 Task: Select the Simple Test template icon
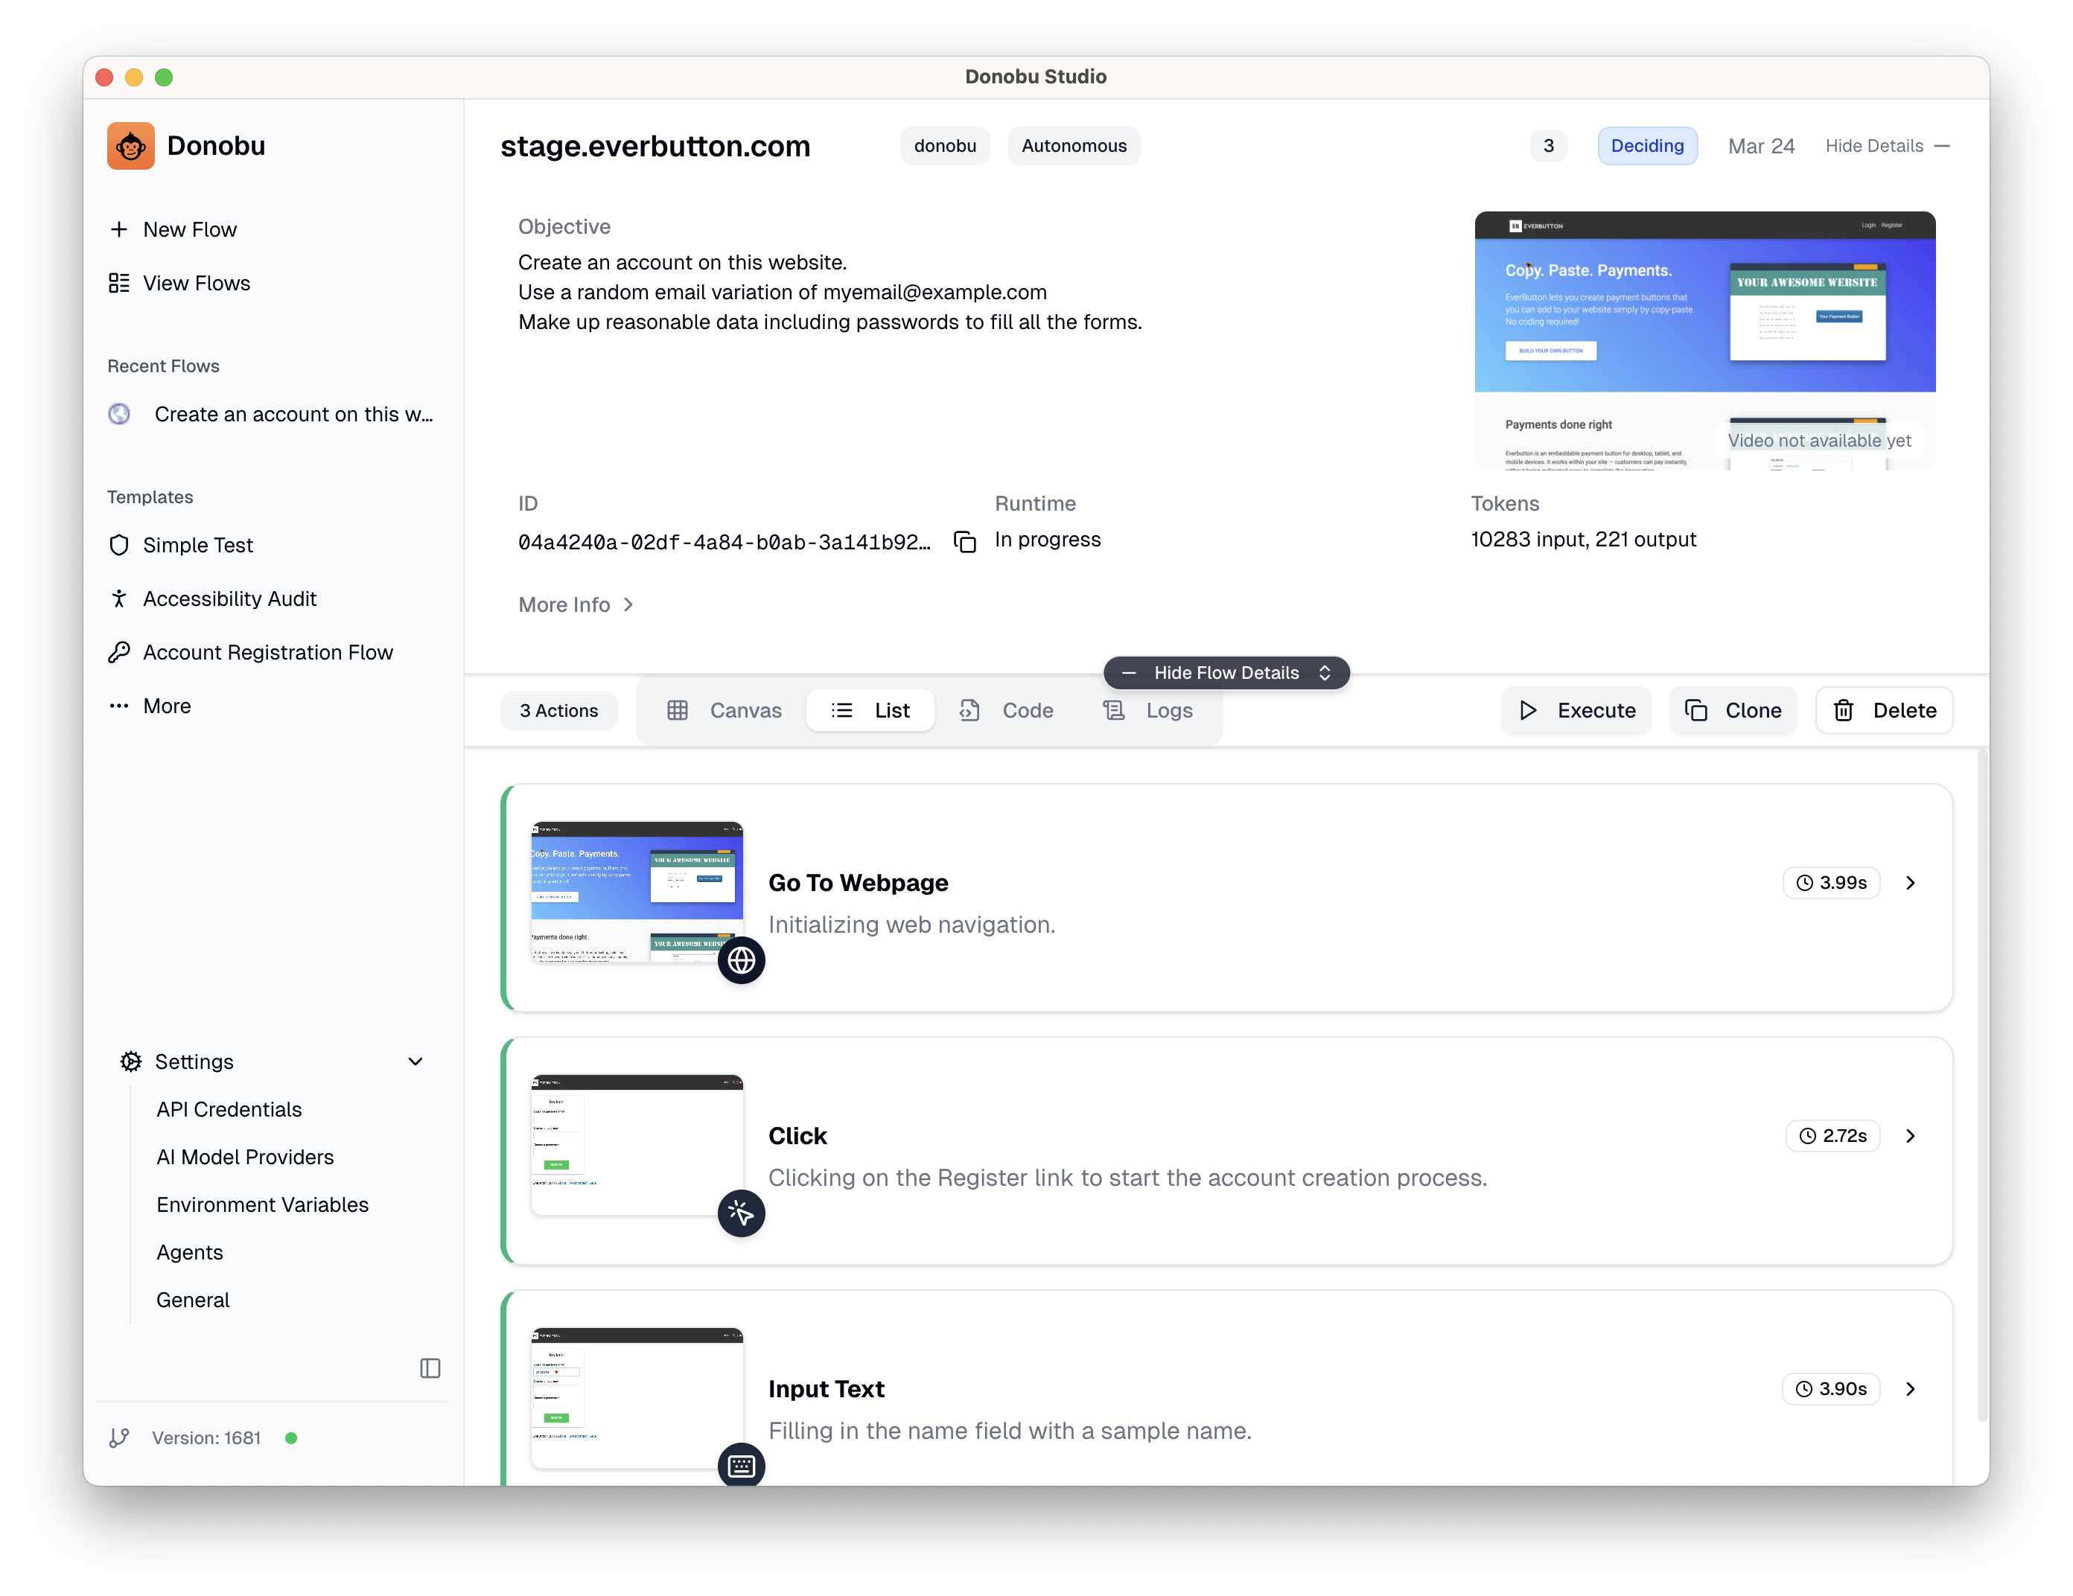point(118,545)
